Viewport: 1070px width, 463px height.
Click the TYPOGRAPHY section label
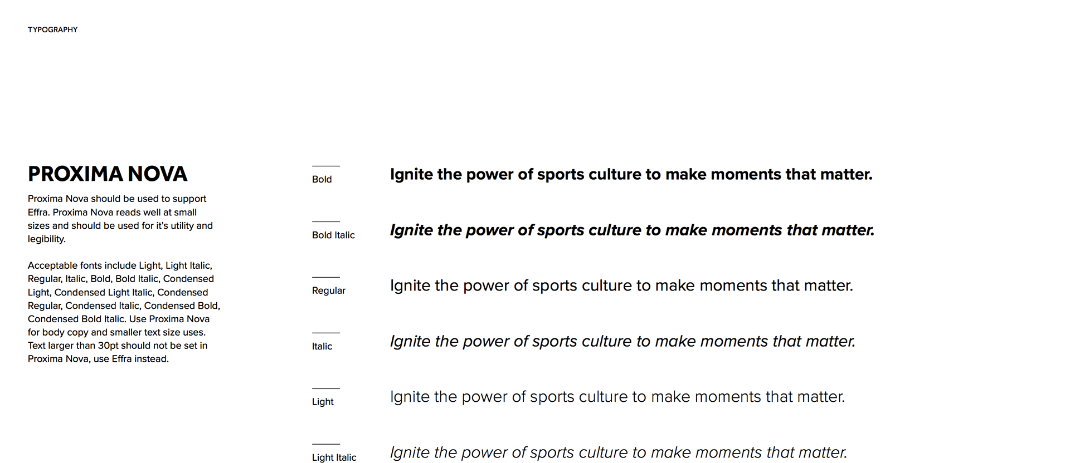(52, 29)
